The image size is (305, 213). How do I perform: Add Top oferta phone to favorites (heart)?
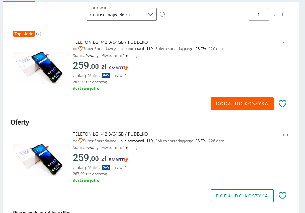pos(282,104)
